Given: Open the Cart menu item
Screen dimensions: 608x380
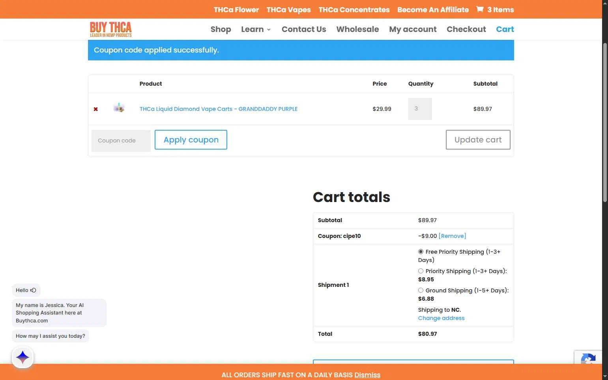Looking at the screenshot, I should (505, 29).
